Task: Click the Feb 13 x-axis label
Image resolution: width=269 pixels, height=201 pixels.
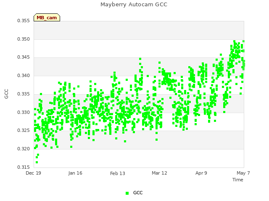Action: (118, 173)
